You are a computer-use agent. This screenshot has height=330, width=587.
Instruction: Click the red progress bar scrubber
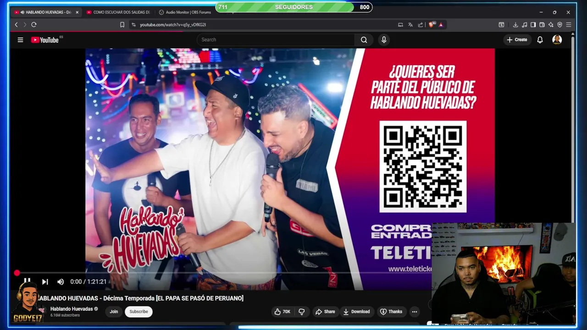point(17,273)
